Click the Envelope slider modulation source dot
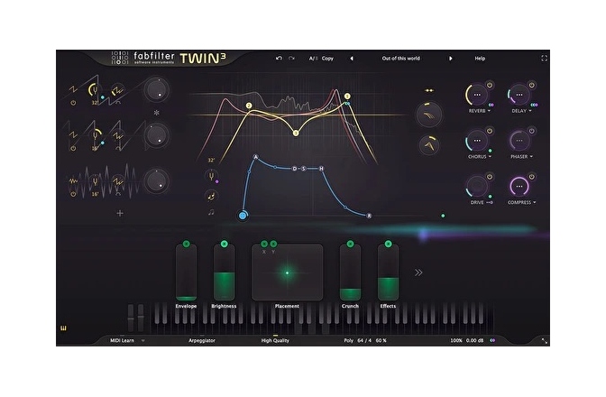Image resolution: width=606 pixels, height=397 pixels. point(187,244)
